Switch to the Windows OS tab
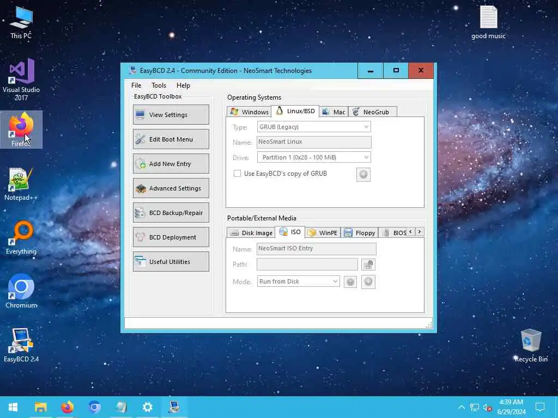Screen dimensions: 558x418 [249, 112]
